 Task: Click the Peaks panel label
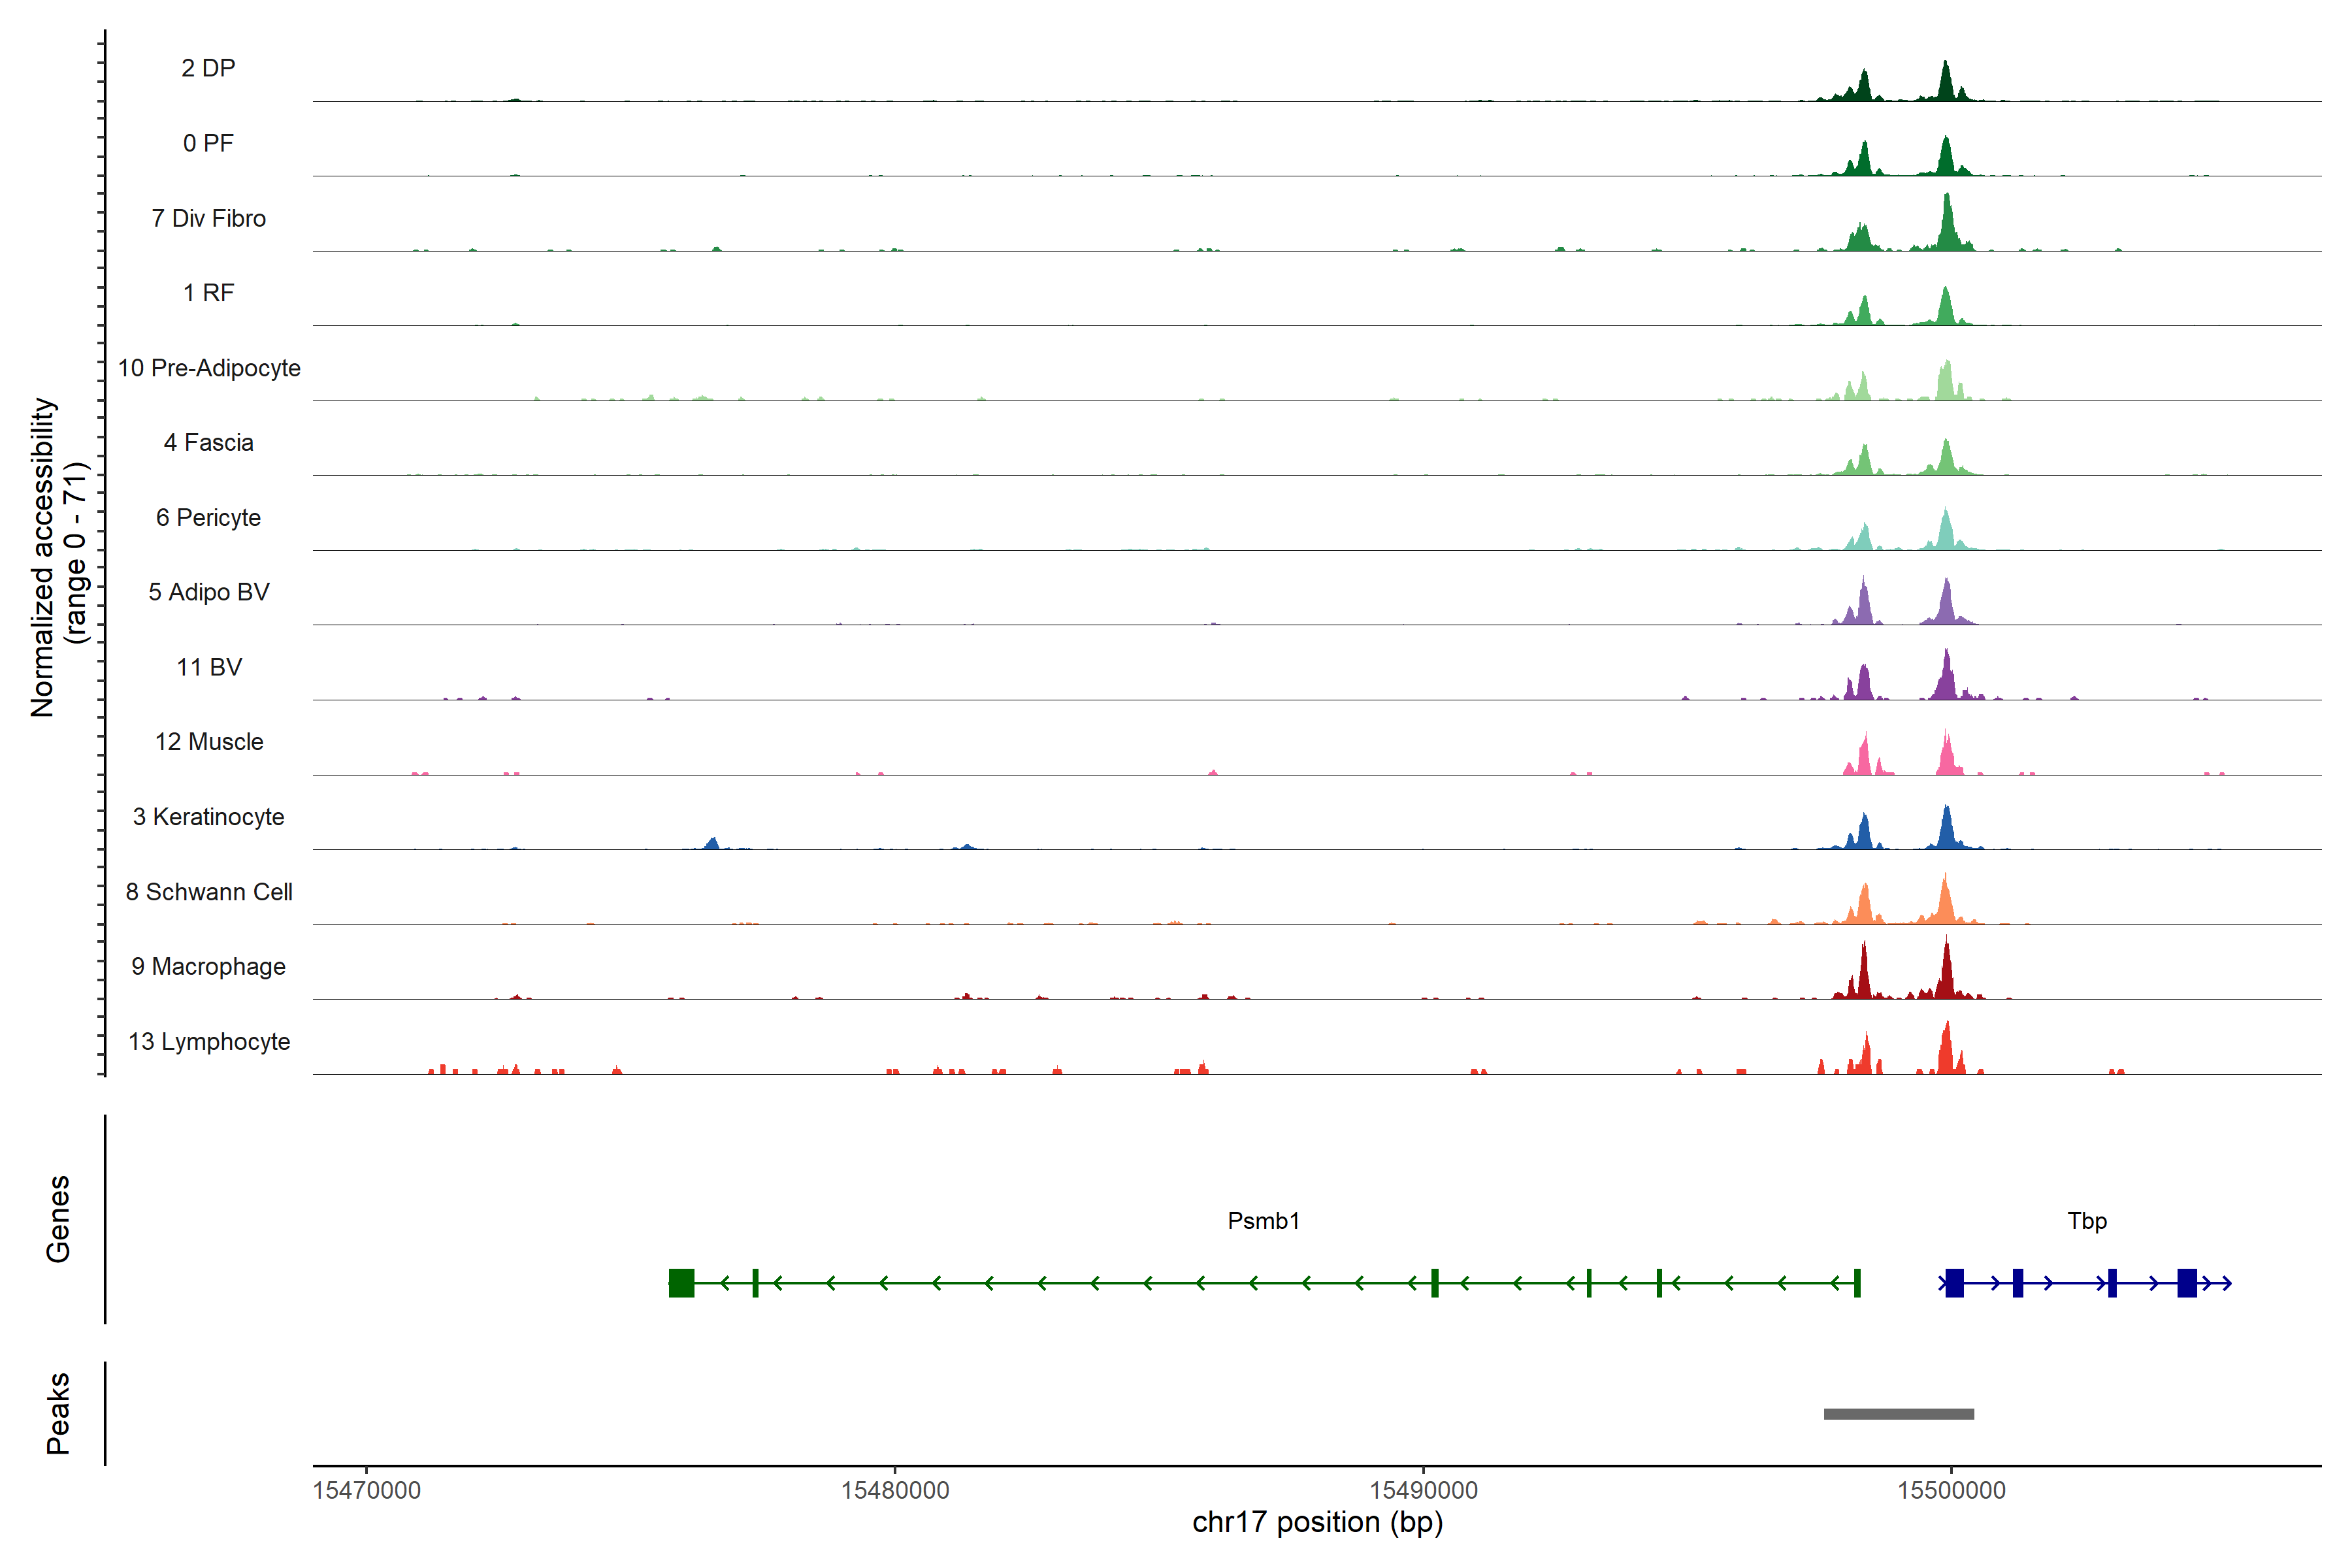[58, 1413]
